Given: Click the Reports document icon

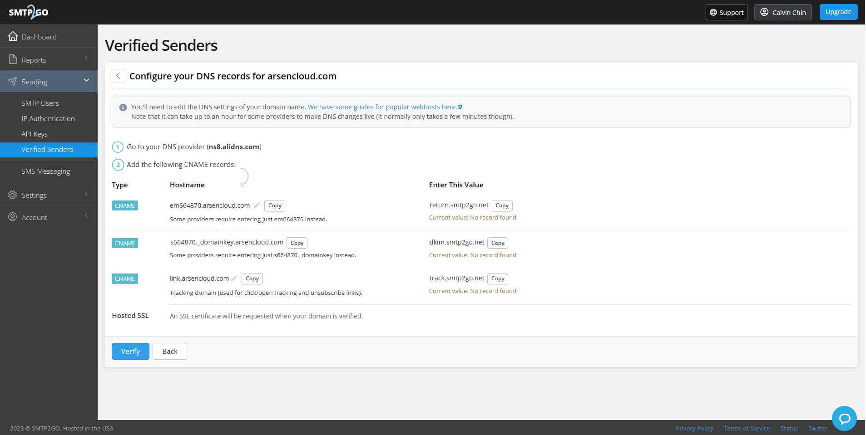Looking at the screenshot, I should 13,59.
